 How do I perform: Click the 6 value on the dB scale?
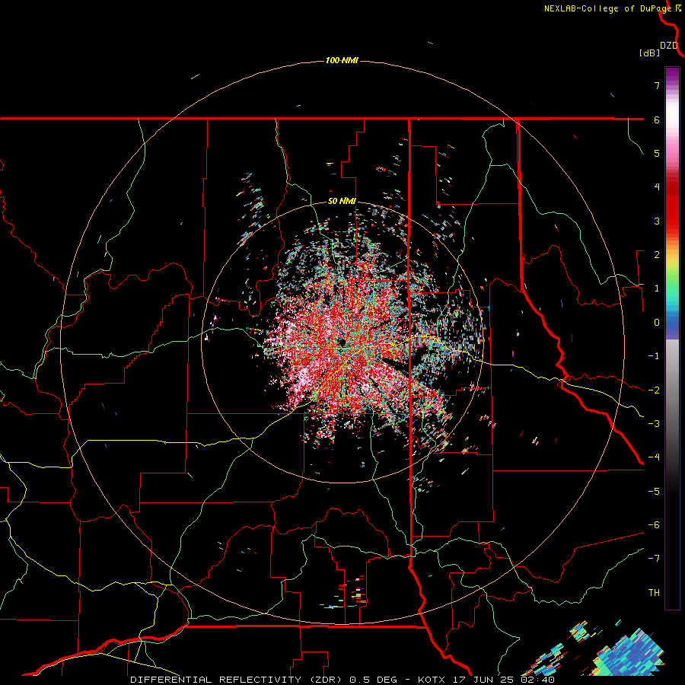point(657,119)
